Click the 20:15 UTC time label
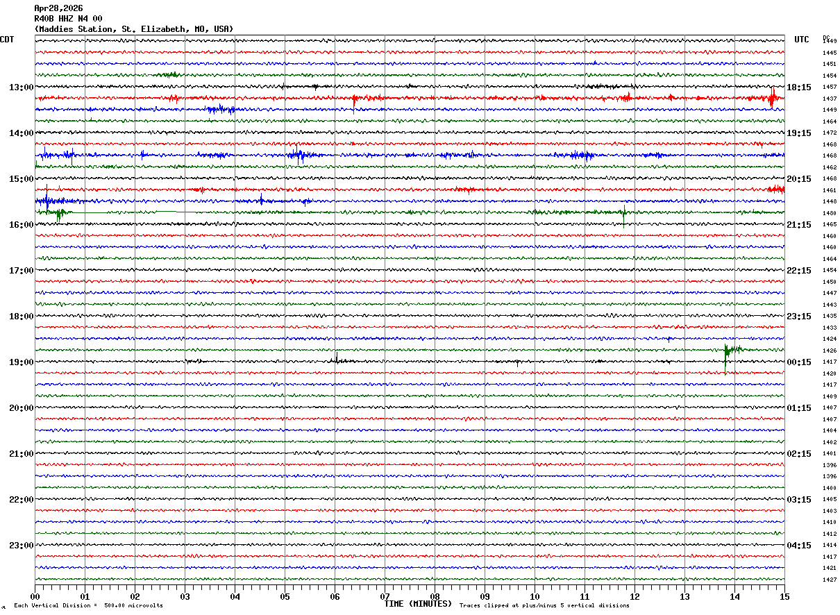This screenshot has height=615, width=840. tap(798, 178)
